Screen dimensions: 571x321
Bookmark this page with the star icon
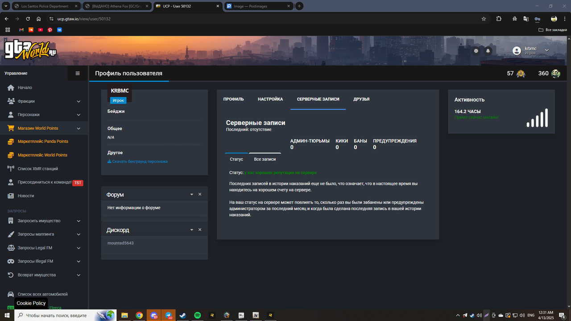[484, 19]
